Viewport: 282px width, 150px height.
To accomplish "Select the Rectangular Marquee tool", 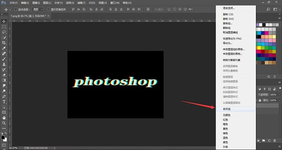I will [x=4, y=27].
